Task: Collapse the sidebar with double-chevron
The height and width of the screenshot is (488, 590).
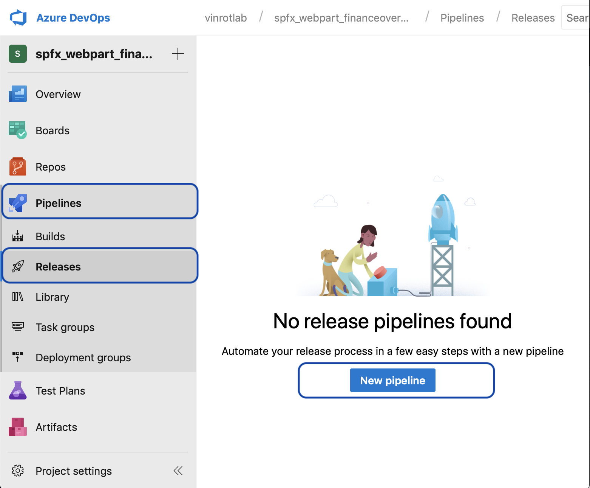Action: click(178, 471)
